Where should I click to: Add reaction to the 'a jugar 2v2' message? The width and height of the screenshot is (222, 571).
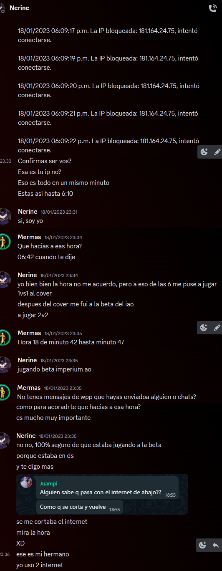tap(204, 328)
